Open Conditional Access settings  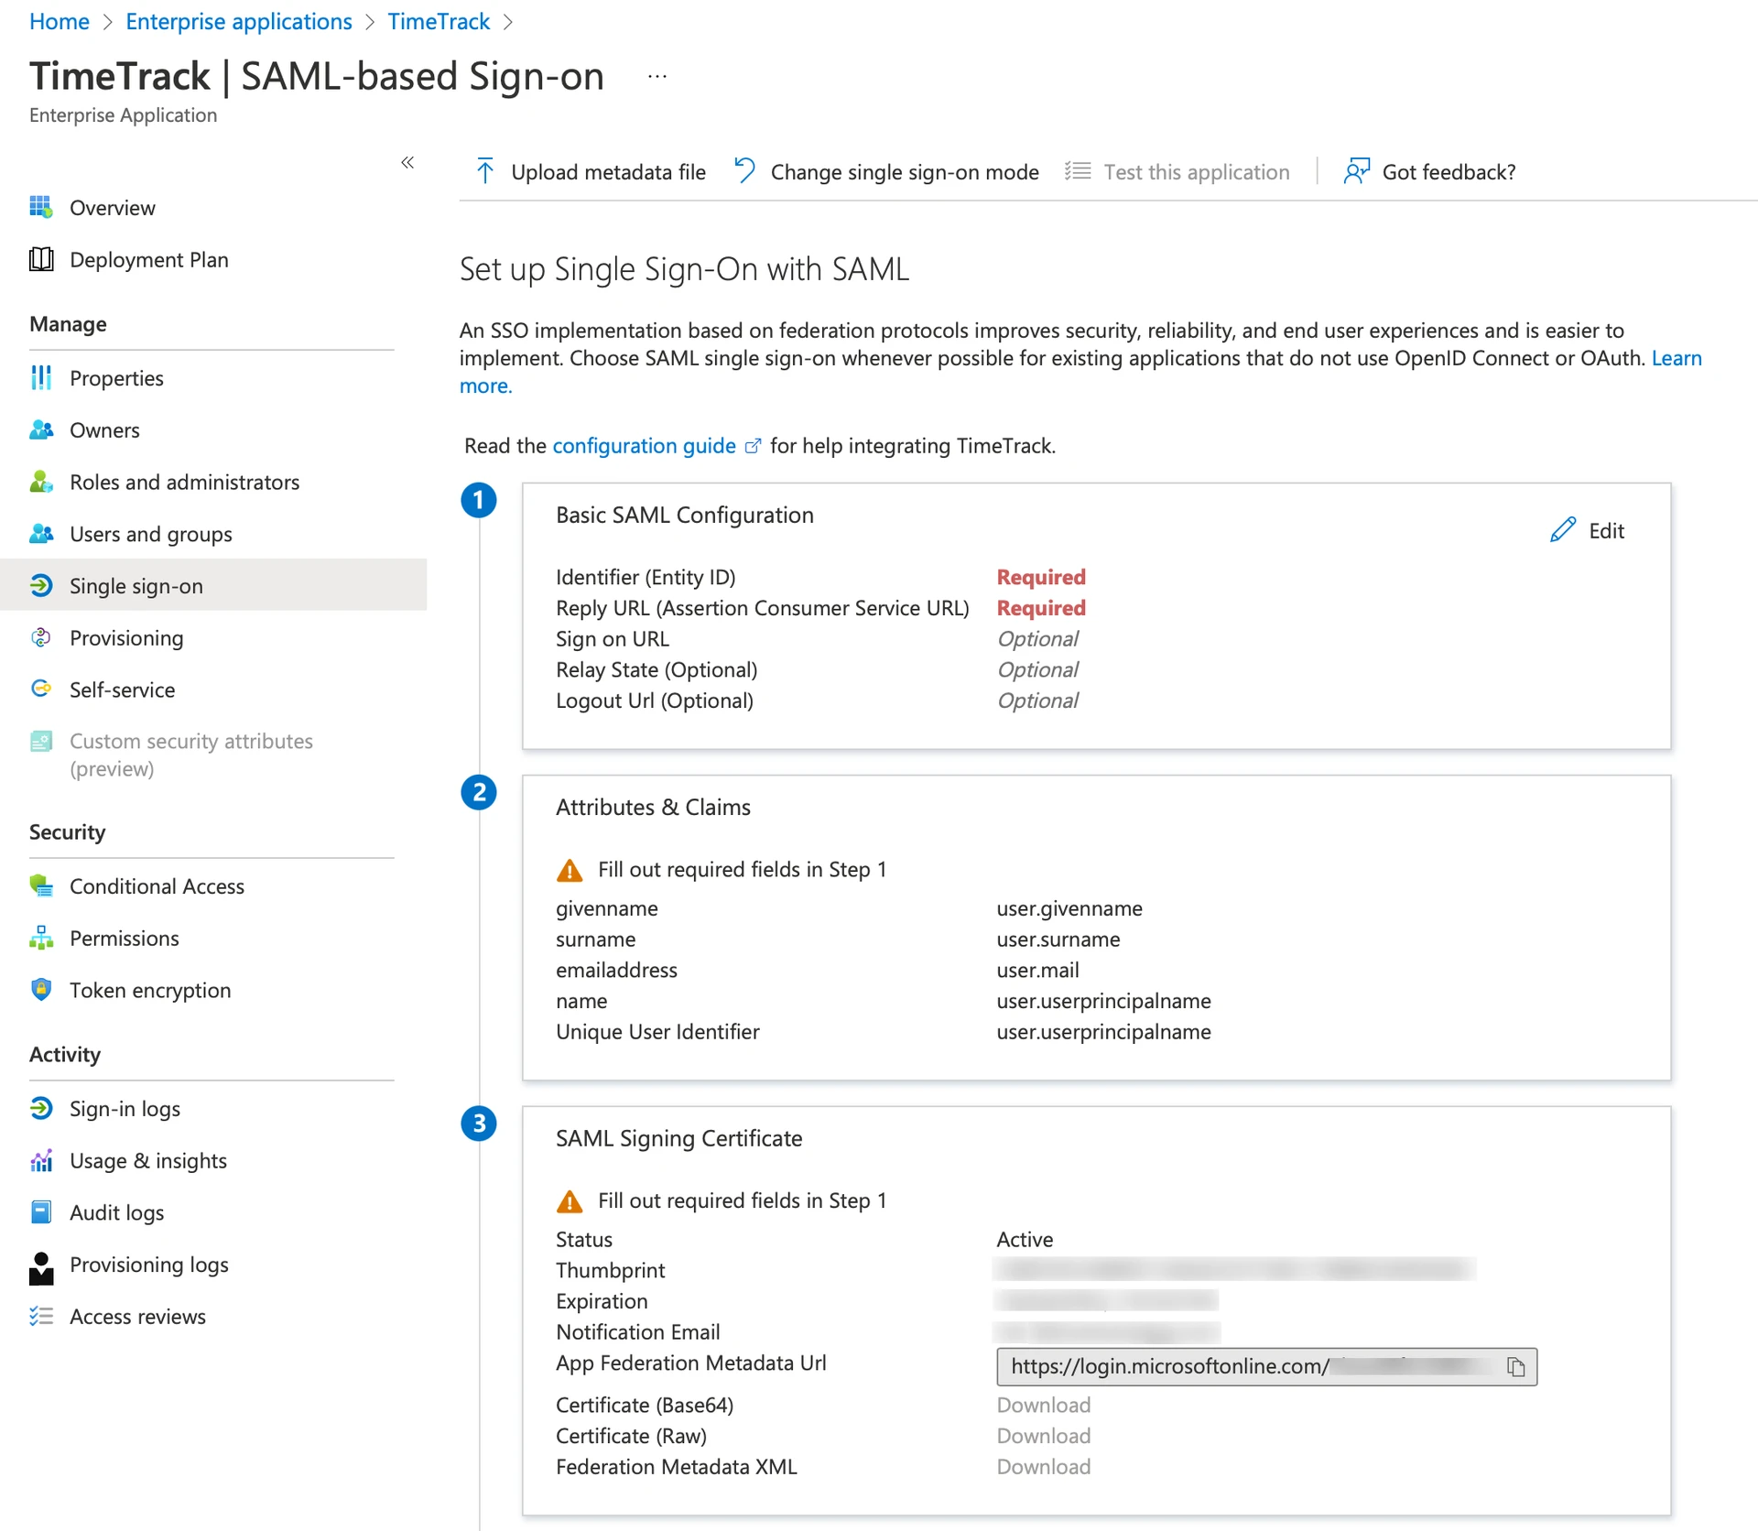coord(157,885)
